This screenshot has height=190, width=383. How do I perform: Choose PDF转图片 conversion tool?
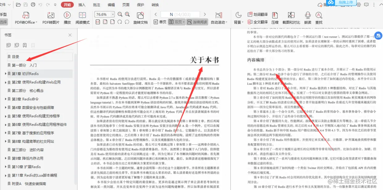pyautogui.click(x=51, y=18)
